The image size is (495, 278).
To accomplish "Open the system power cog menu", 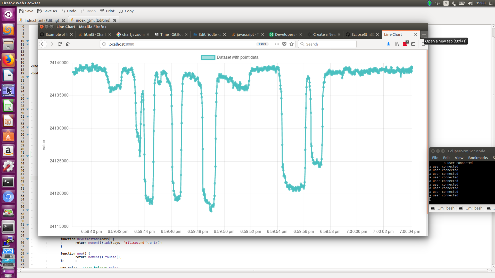I will [x=491, y=3].
